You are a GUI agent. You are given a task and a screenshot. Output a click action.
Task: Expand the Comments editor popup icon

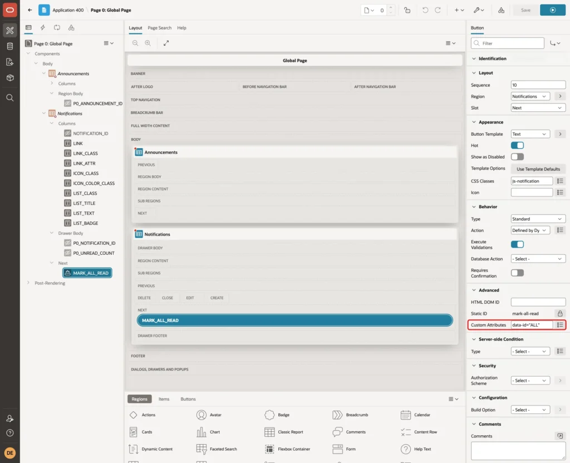(x=560, y=436)
